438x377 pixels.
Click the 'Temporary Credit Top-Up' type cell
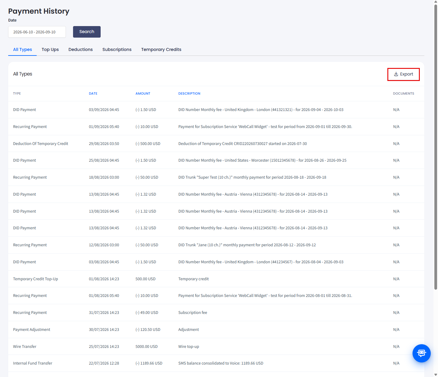[x=35, y=279]
